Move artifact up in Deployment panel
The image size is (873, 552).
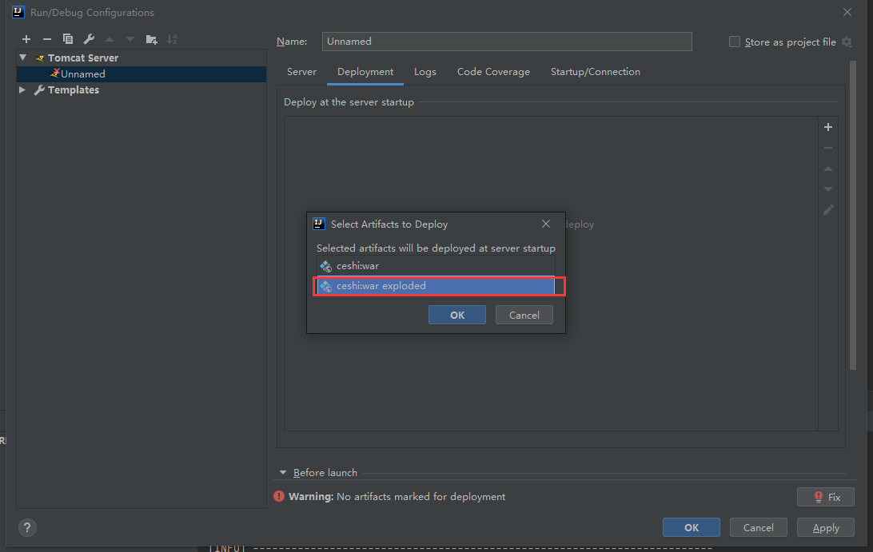click(x=828, y=169)
